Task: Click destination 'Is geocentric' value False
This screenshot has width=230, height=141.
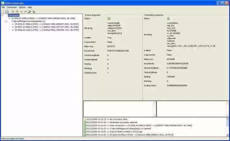Action: coord(169,55)
